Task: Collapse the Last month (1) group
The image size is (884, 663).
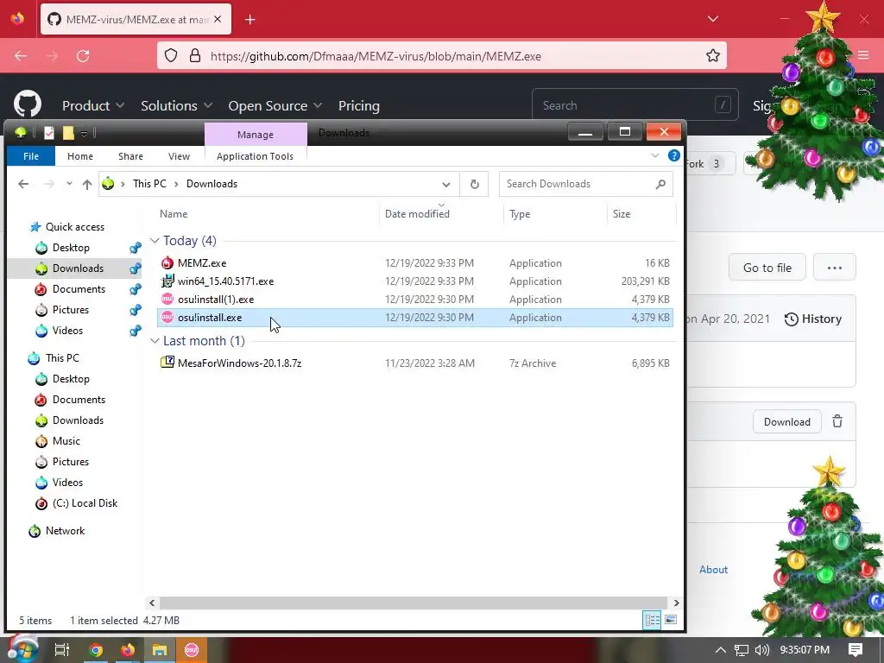Action: pos(155,341)
